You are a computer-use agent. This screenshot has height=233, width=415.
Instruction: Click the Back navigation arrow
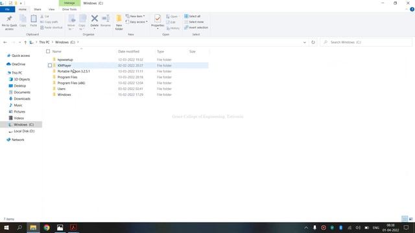tap(5, 42)
